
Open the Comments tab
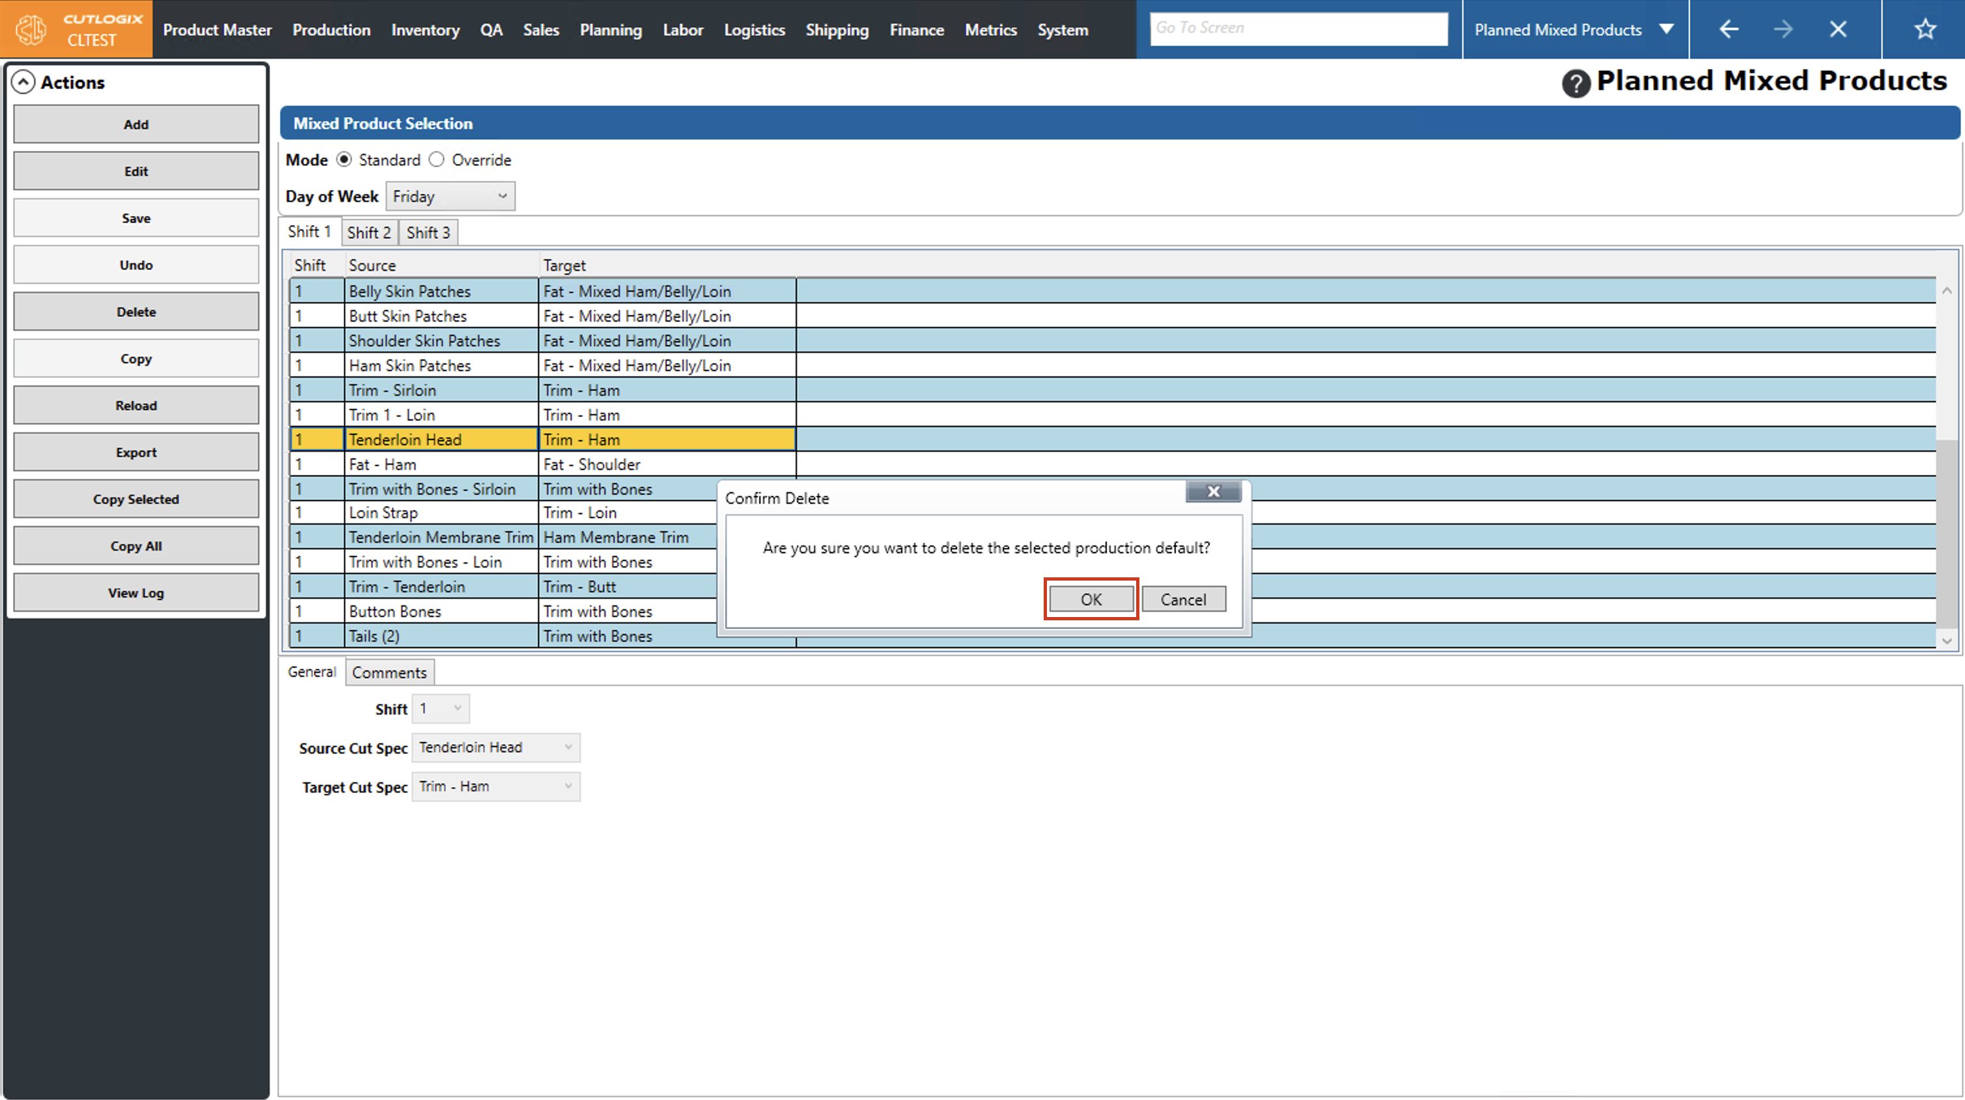pyautogui.click(x=389, y=673)
